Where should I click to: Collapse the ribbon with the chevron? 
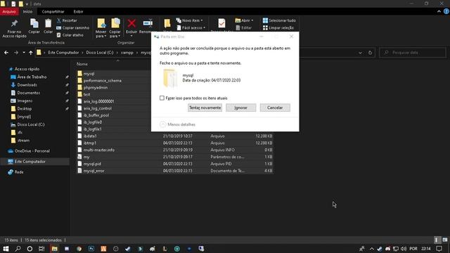click(439, 12)
